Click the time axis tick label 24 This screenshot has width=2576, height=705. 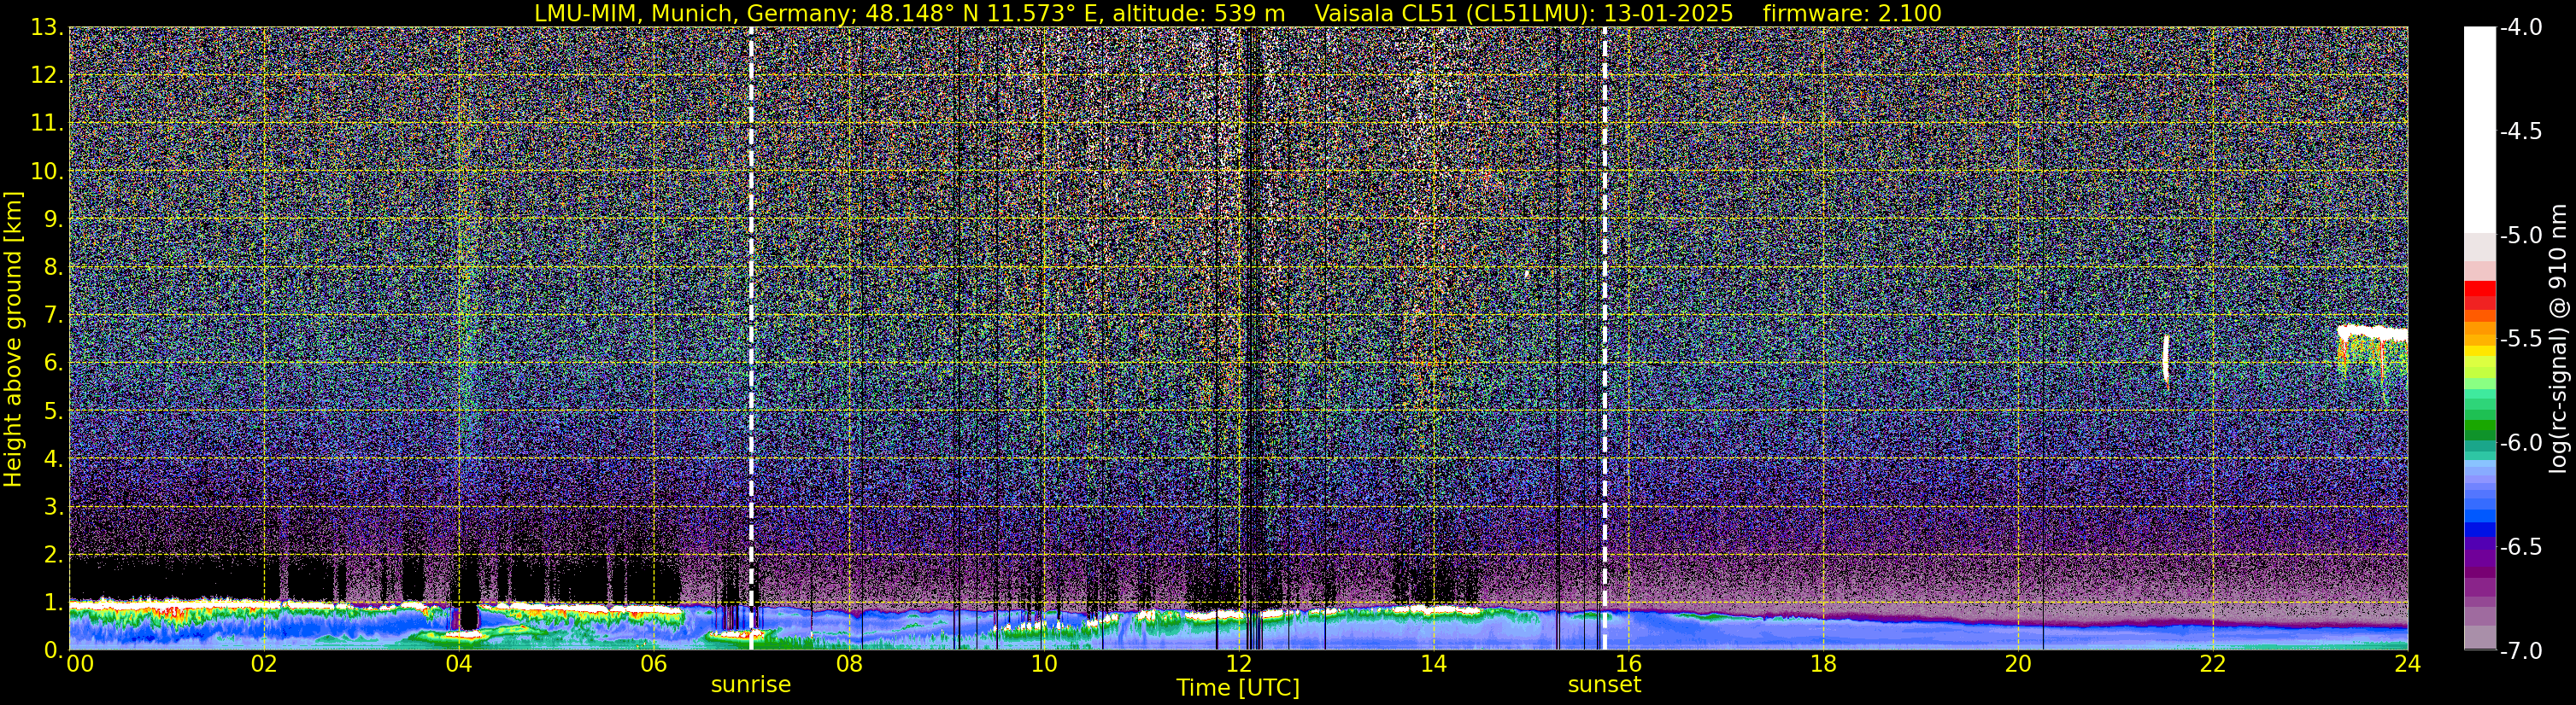pos(2407,665)
